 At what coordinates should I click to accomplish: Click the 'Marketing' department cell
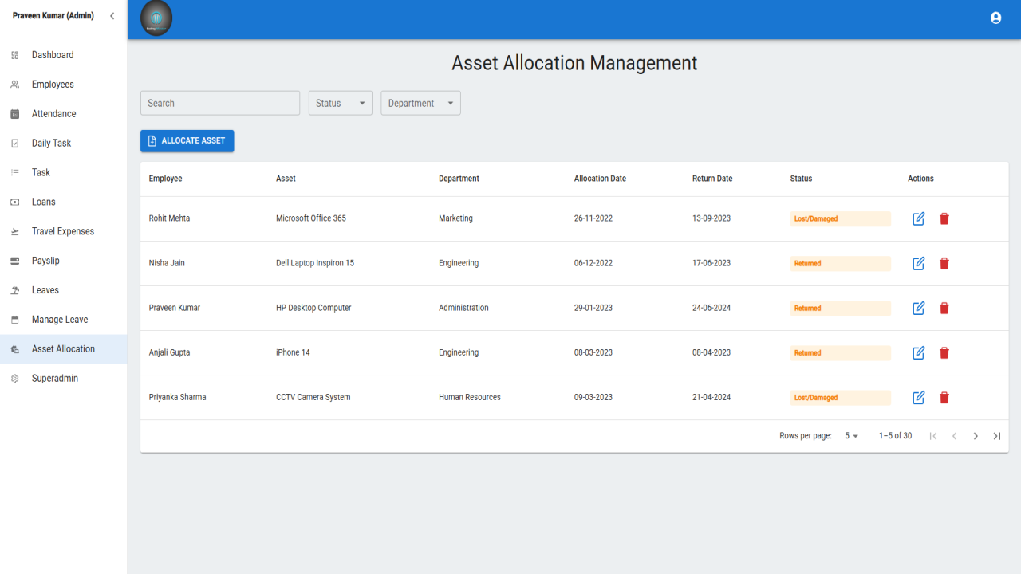point(455,218)
